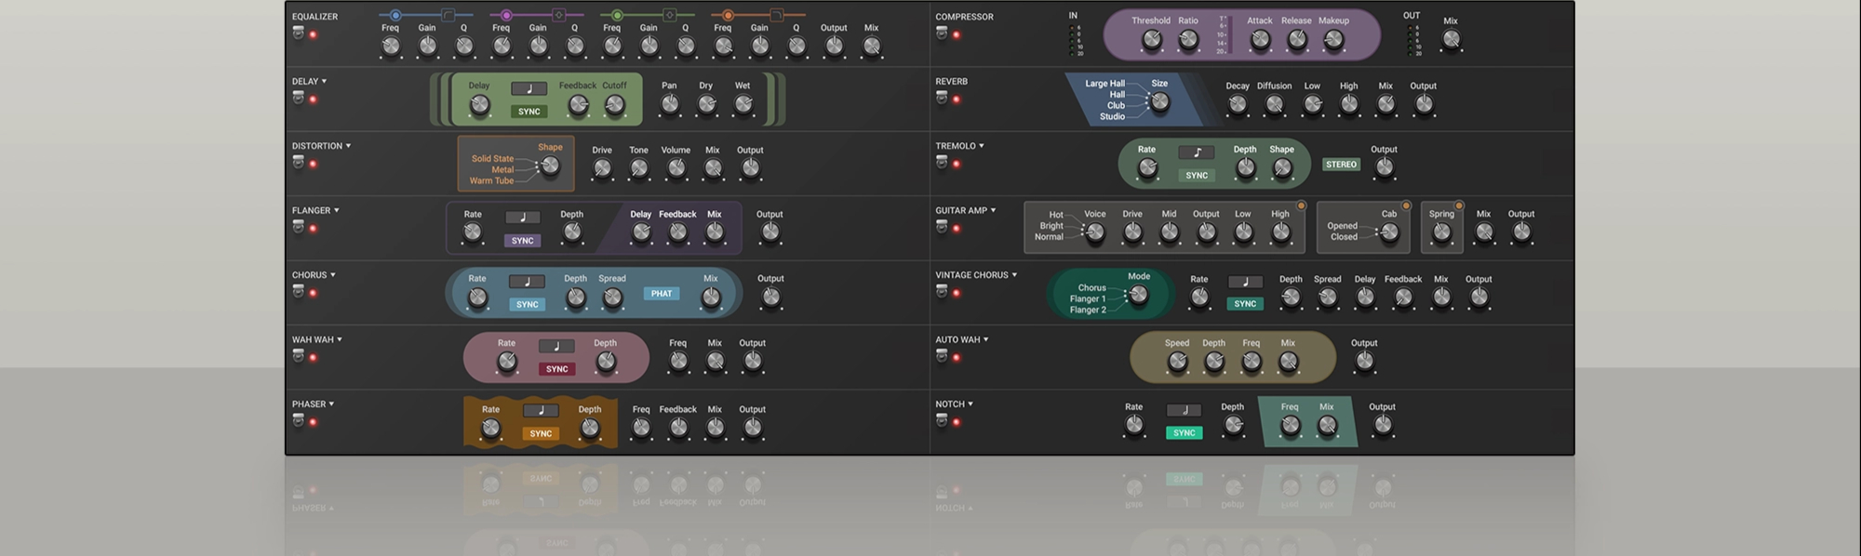
Task: Open the Tremolo type dropdown arrow
Action: click(981, 146)
